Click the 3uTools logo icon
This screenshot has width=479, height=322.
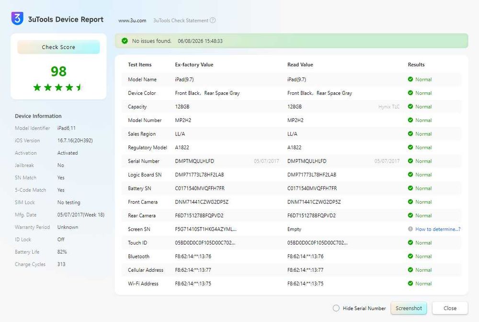[x=17, y=18]
